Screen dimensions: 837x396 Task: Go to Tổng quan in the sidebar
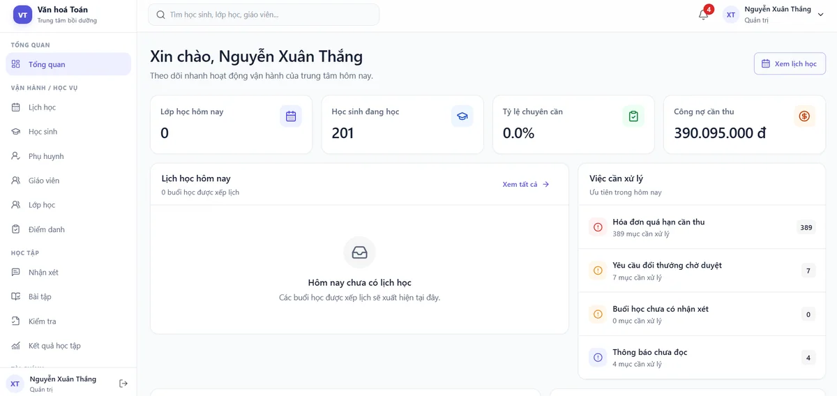[68, 64]
